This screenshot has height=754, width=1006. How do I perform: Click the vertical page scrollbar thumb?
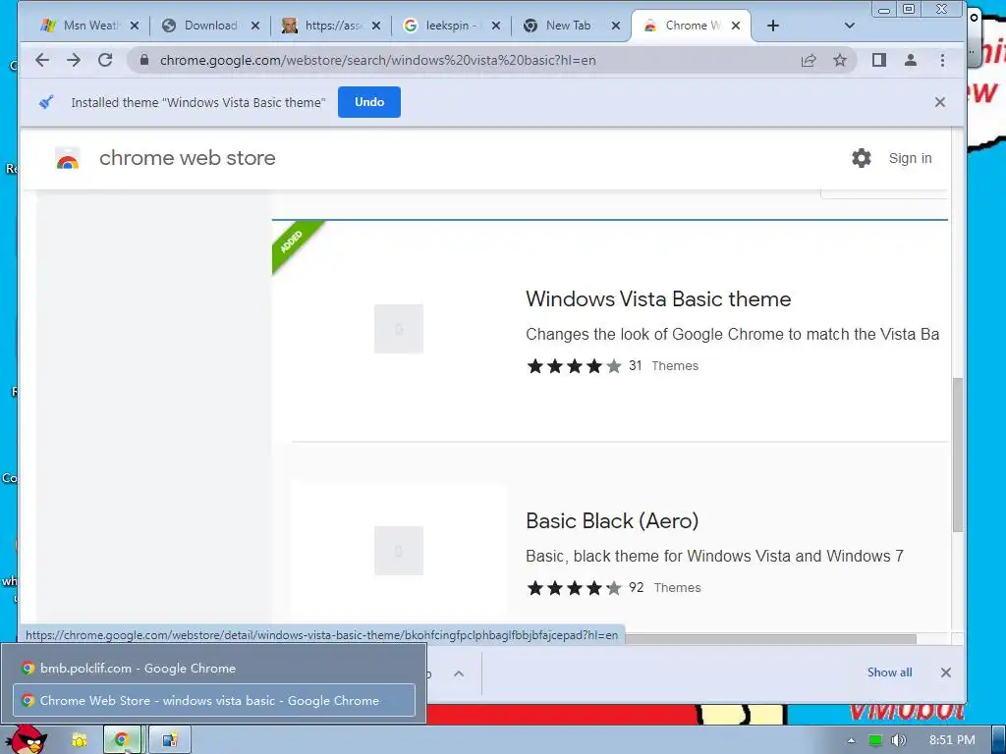click(x=957, y=455)
